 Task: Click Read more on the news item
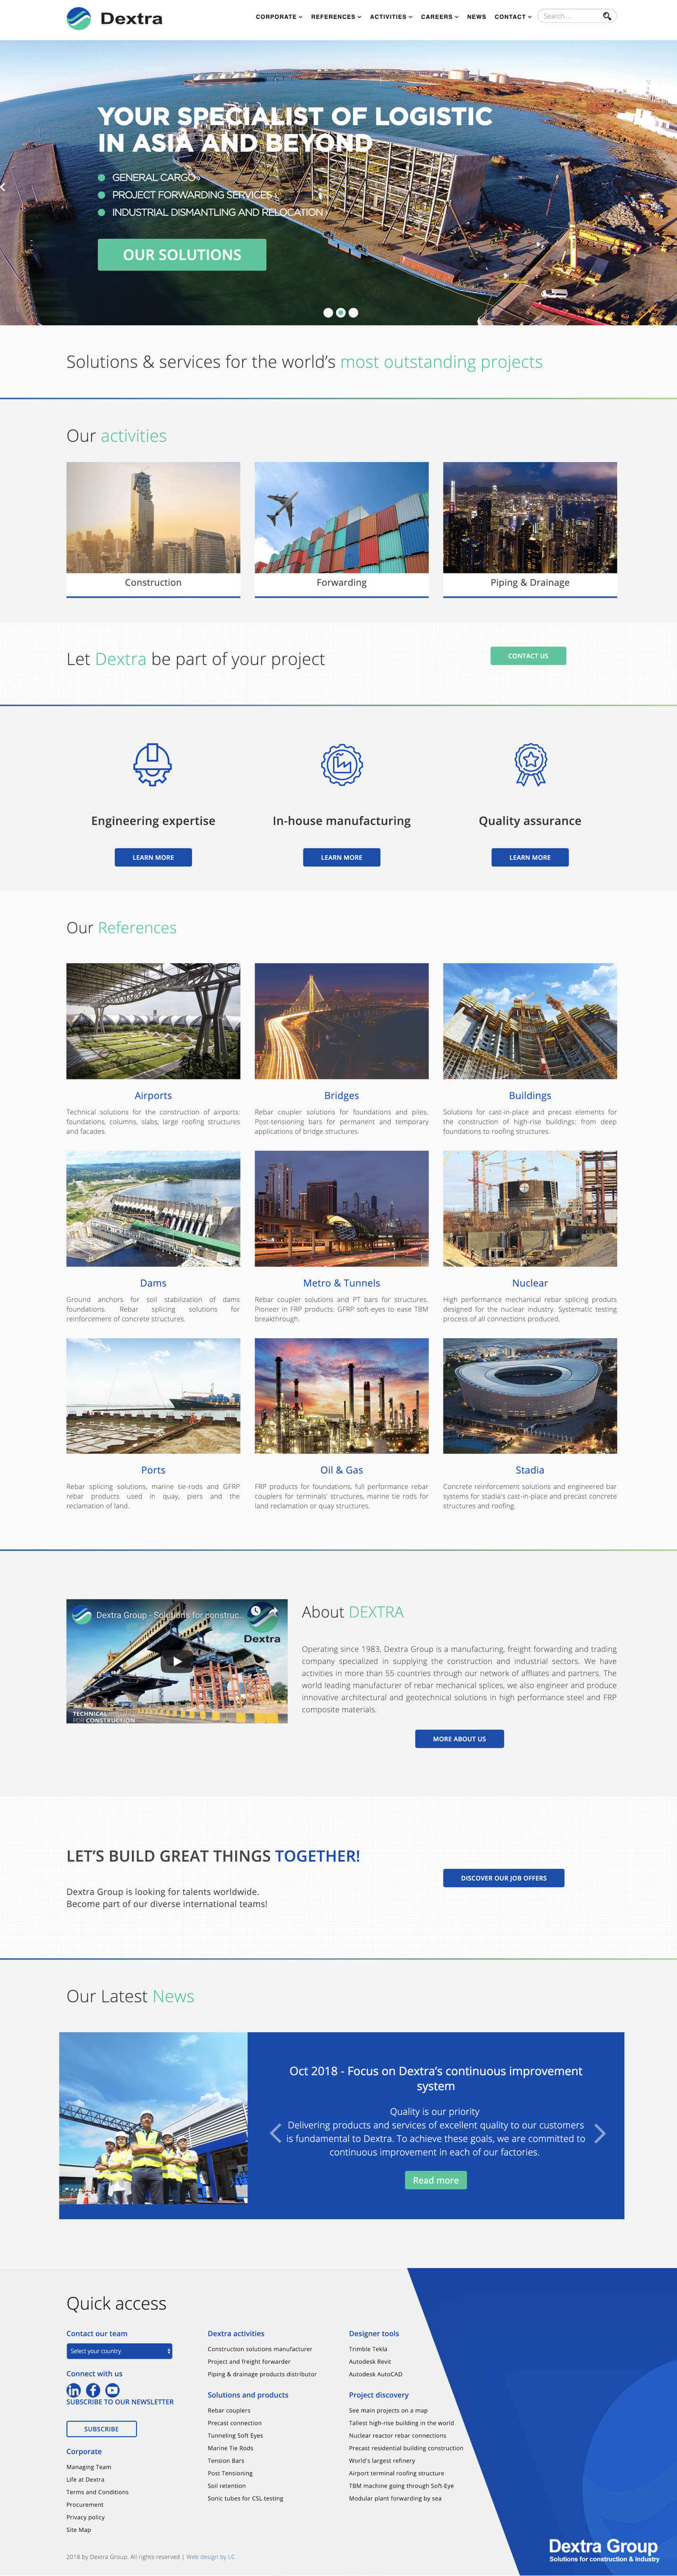pyautogui.click(x=436, y=2180)
